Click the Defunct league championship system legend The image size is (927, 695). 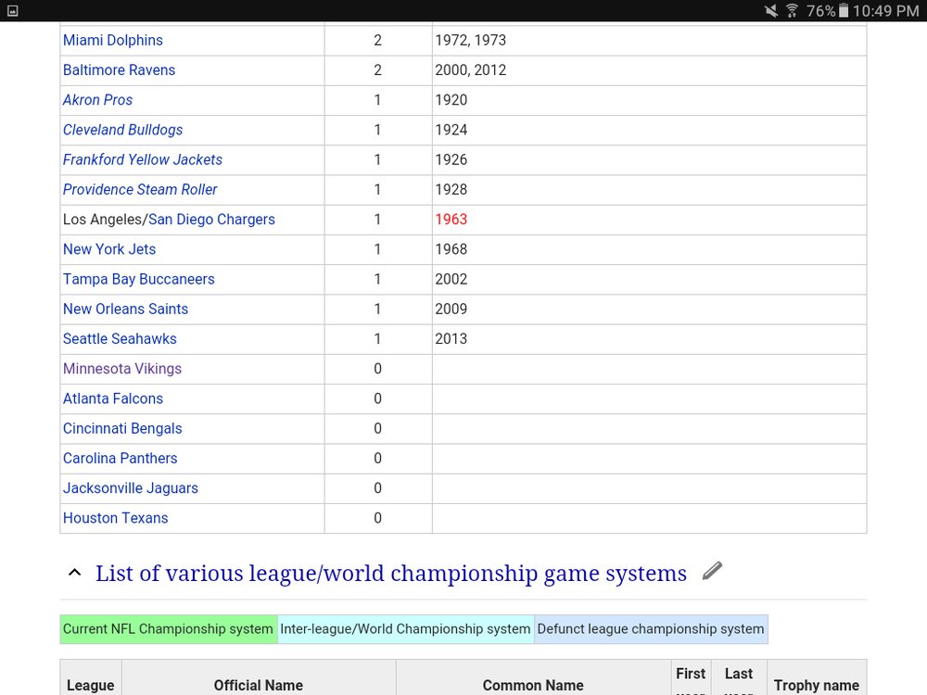click(x=650, y=629)
